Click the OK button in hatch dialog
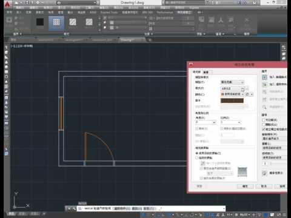Image resolution: width=291 pixels, height=218 pixels. click(245, 186)
